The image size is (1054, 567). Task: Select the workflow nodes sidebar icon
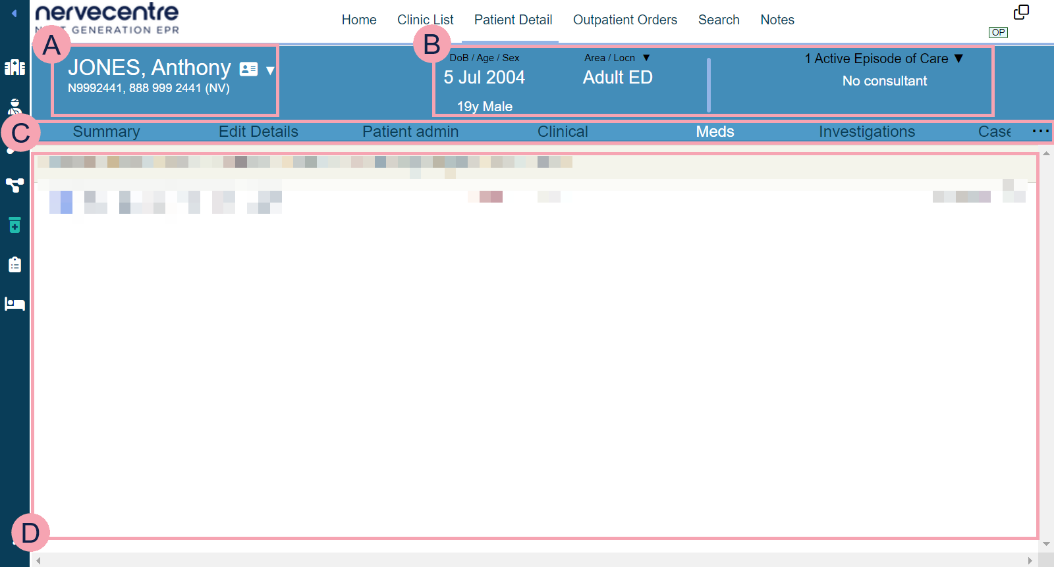(x=14, y=185)
